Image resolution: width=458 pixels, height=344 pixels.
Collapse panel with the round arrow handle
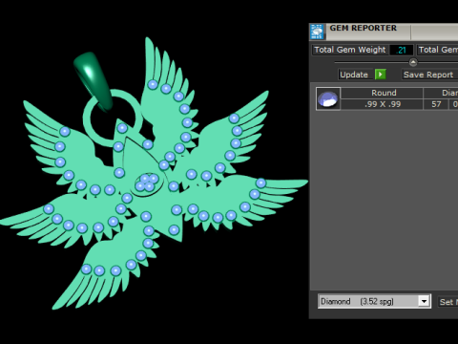[413, 62]
